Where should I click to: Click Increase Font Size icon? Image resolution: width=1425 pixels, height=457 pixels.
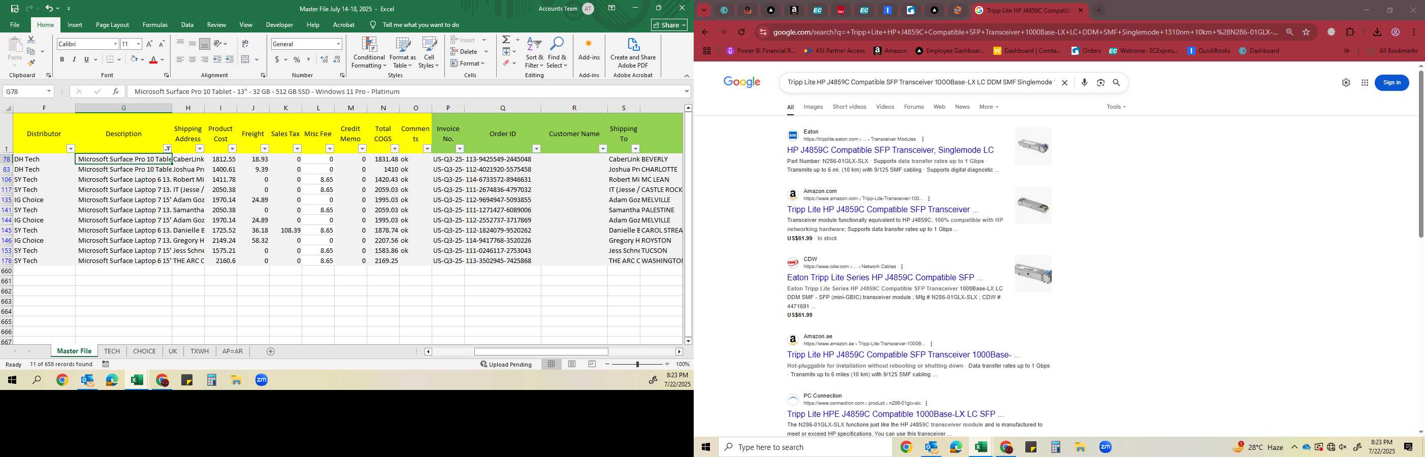tap(149, 44)
